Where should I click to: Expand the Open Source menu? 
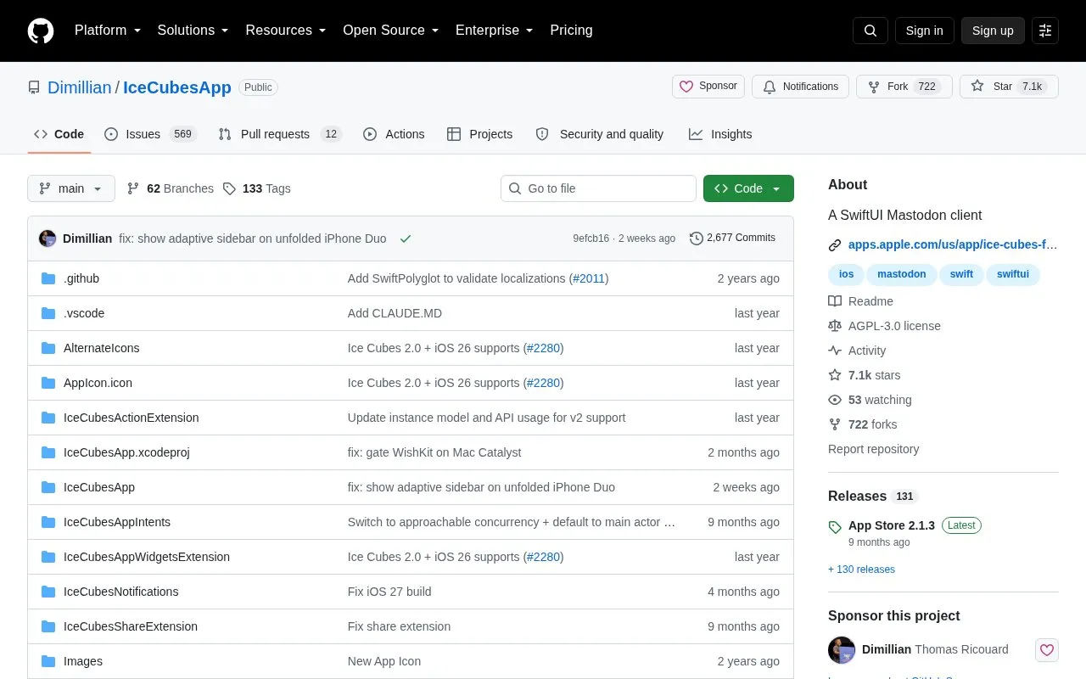(x=390, y=31)
